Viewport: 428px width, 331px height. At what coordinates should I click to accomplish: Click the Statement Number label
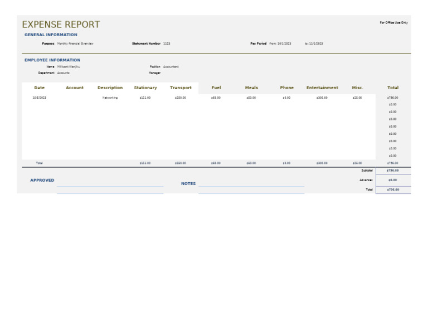click(147, 43)
